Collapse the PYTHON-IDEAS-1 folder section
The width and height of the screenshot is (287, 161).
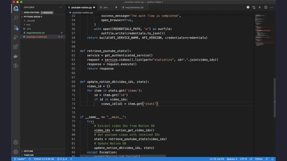(x=33, y=17)
